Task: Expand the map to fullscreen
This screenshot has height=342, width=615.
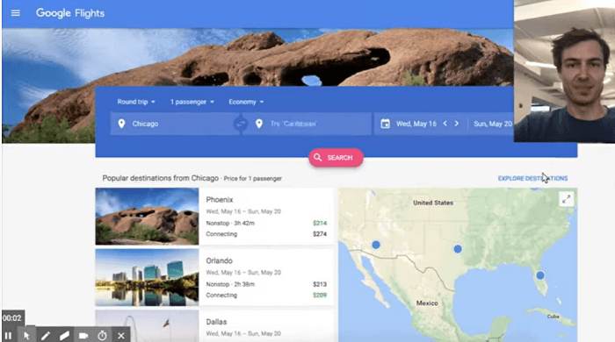Action: 566,200
